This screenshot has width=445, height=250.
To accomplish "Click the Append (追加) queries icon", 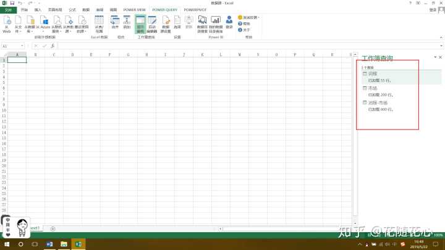I will [x=127, y=23].
